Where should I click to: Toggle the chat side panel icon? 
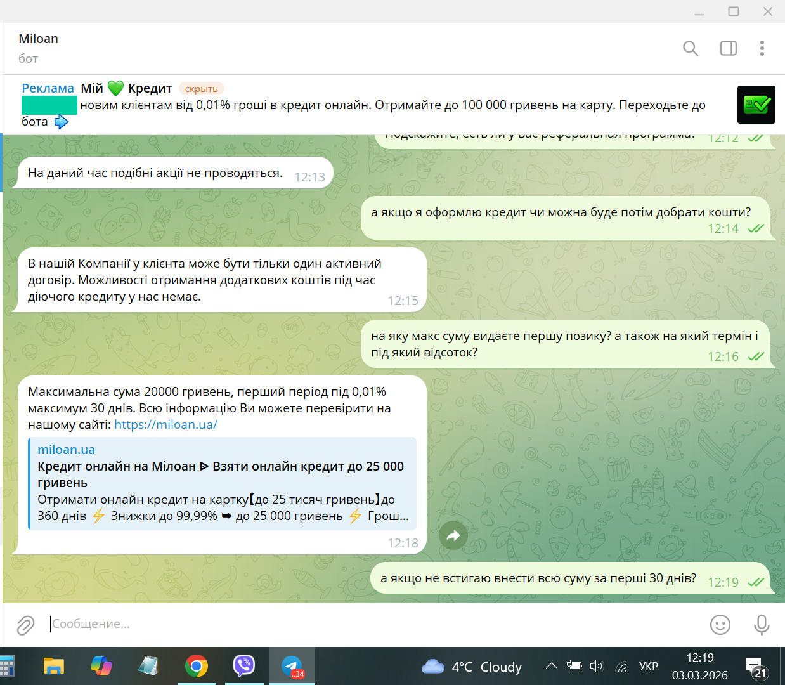729,48
